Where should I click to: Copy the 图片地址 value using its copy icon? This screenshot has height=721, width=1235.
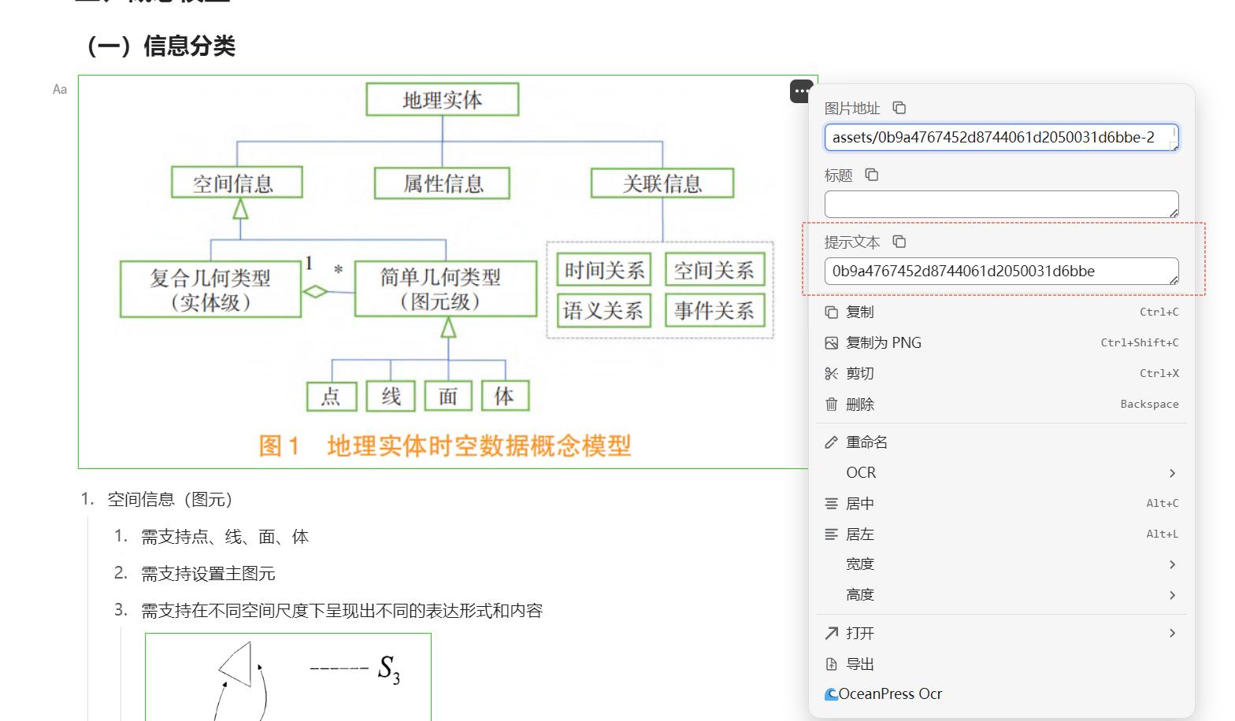899,108
